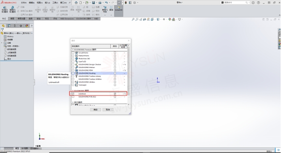Enable the CircuitWorks add-in checkbox
The width and height of the screenshot is (281, 153).
tap(73, 53)
